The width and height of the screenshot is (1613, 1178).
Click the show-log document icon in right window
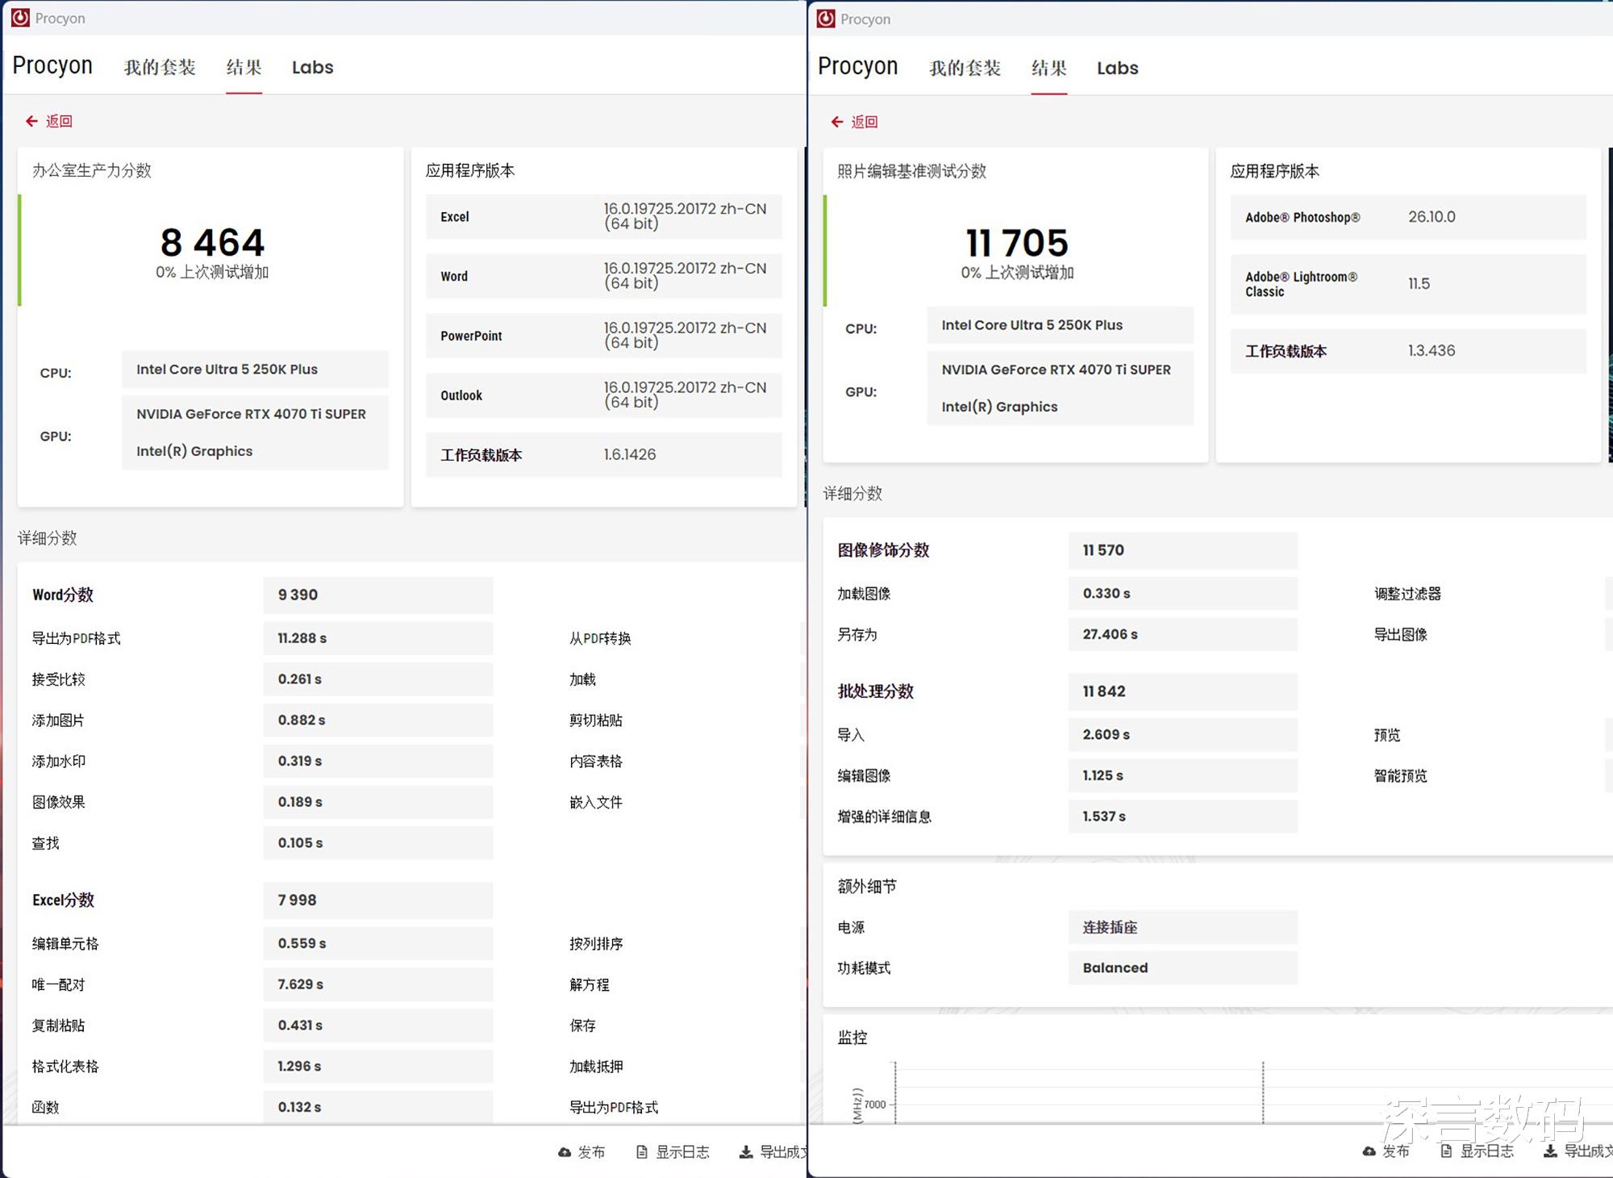pos(1447,1151)
